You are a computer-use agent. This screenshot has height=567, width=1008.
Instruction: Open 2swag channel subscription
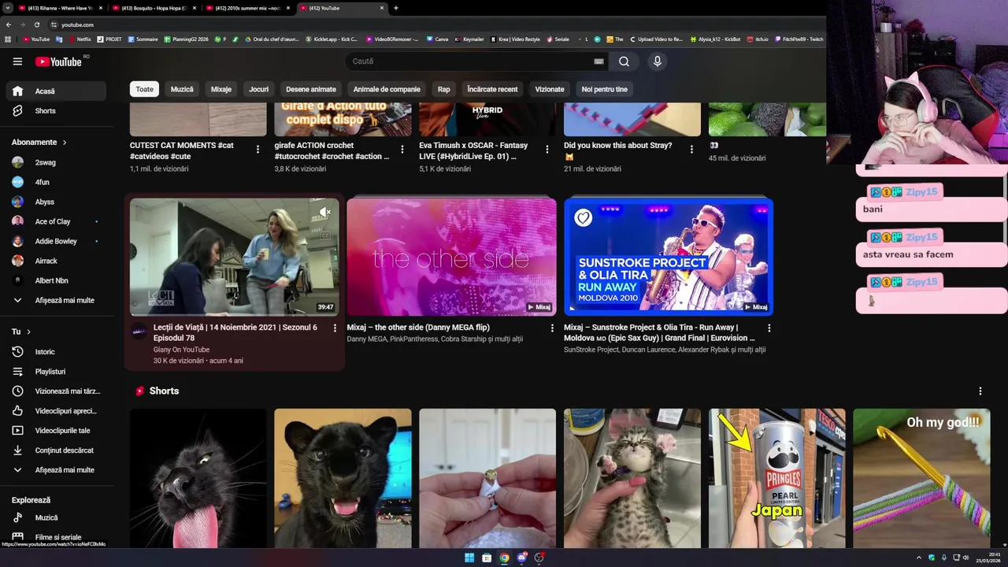pos(55,162)
